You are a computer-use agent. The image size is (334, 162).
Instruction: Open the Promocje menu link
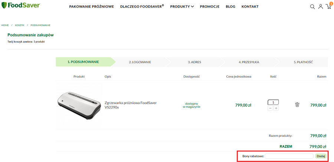tap(210, 7)
